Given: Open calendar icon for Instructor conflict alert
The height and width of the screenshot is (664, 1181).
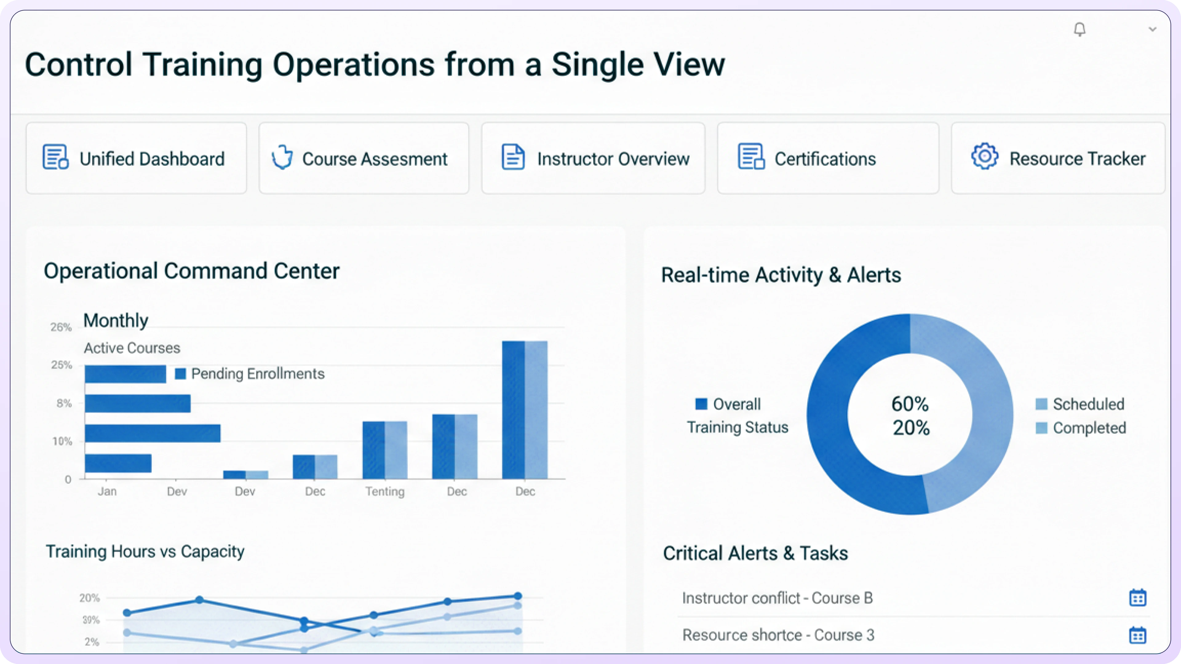Looking at the screenshot, I should click(1137, 598).
